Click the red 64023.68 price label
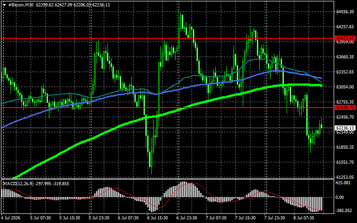The image size is (357, 223). [x=345, y=38]
